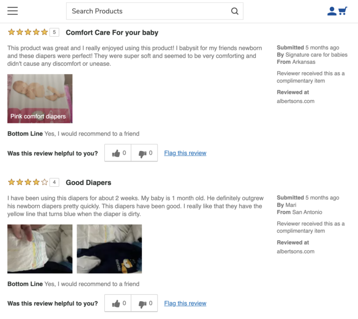Flag the Comfort Care For your baby review
358x319 pixels.
(185, 153)
